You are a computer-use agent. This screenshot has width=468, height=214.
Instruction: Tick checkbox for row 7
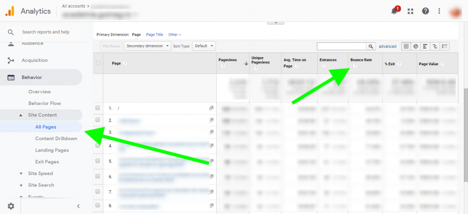click(x=98, y=191)
